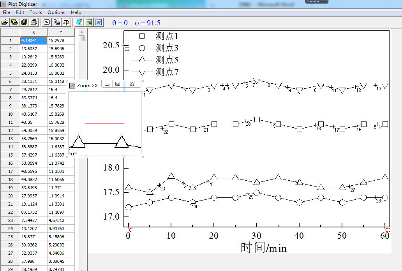This screenshot has width=402, height=271.
Task: Select the Y column header
Action: tap(61, 32)
